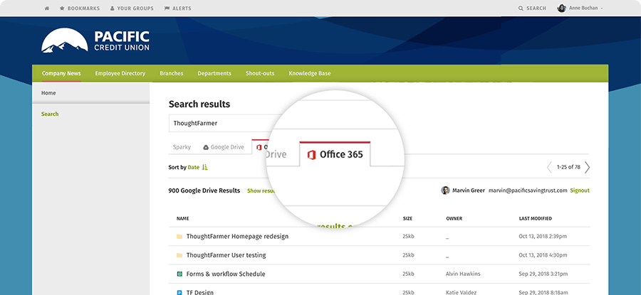The image size is (641, 295).
Task: Go to next results page arrow
Action: tap(587, 167)
